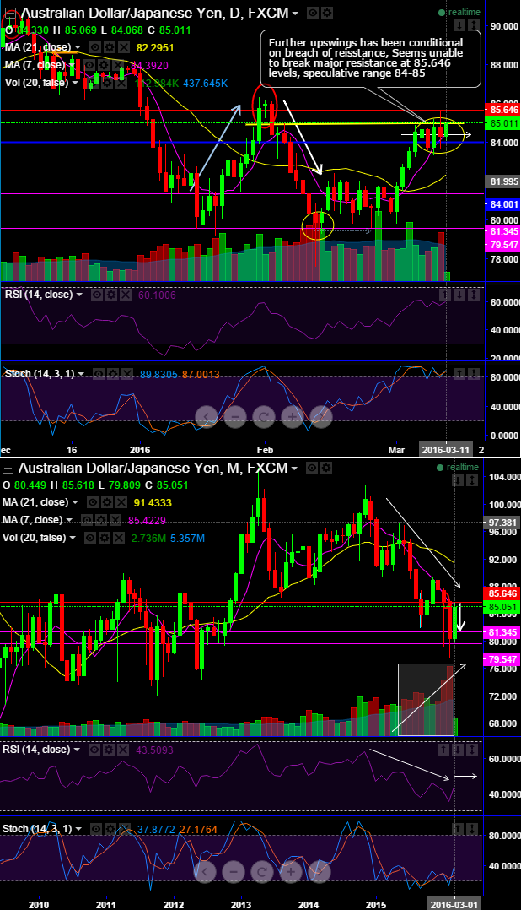Expand daily MA (21, close) dropdown arrow
Viewport: 521px width, 910px height.
pyautogui.click(x=78, y=47)
